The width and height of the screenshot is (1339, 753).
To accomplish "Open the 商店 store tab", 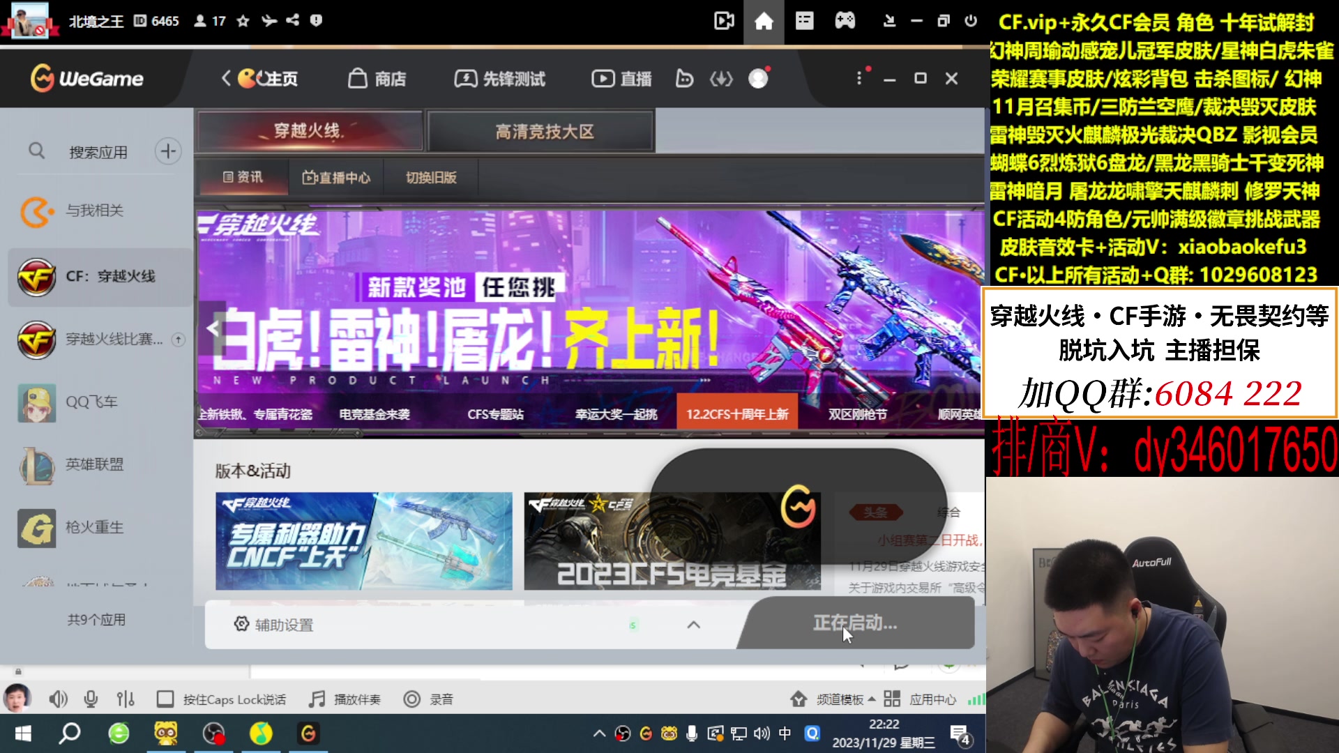I will click(x=377, y=78).
